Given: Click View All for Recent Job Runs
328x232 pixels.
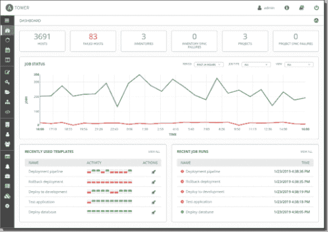Looking at the screenshot, I should pos(306,151).
